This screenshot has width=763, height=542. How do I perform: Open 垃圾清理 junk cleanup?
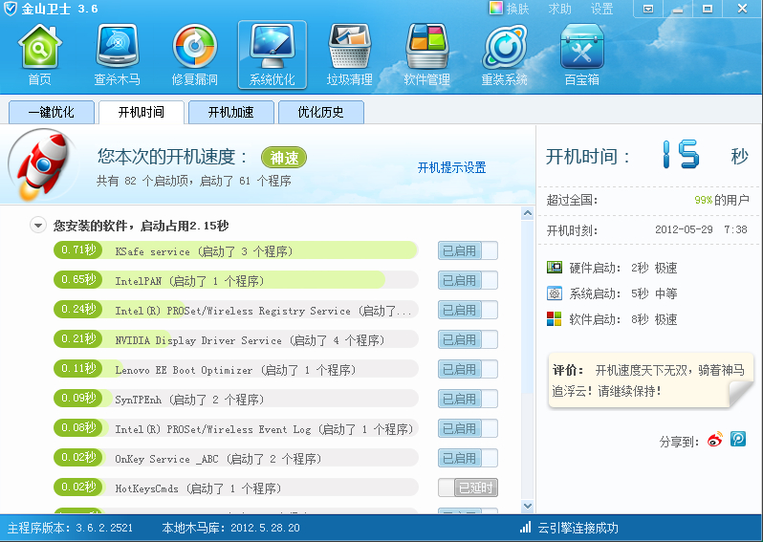[x=349, y=54]
